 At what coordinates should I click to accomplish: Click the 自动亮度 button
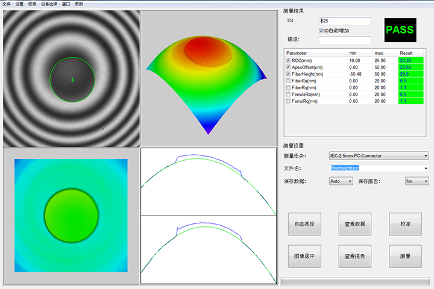(304, 224)
